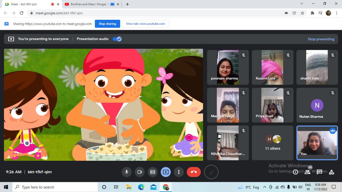Open meeting details info icon
342x192 pixels.
[295, 172]
